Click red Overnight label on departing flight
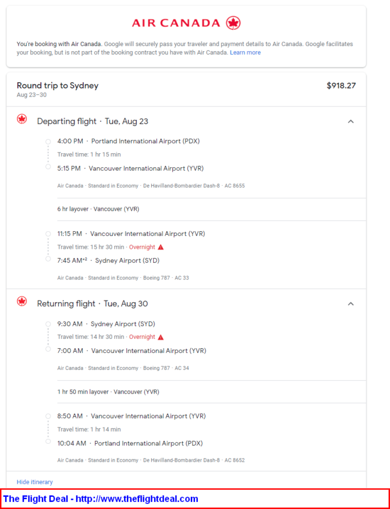Image resolution: width=390 pixels, height=509 pixels. [x=142, y=247]
